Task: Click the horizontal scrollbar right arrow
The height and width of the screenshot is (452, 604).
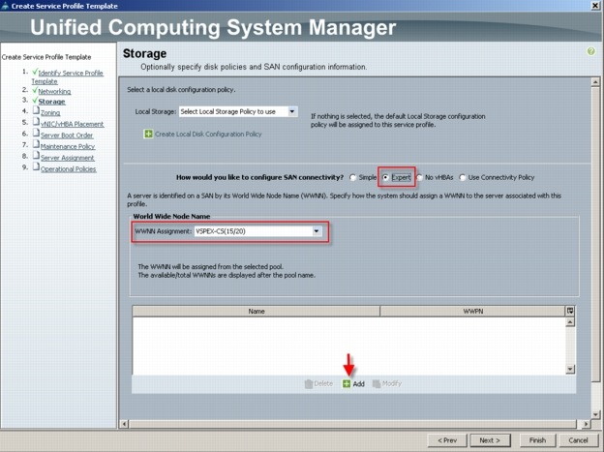Action: (x=586, y=424)
